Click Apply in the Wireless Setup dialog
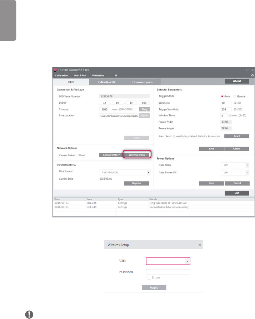This screenshot has width=255, height=319. [154, 288]
